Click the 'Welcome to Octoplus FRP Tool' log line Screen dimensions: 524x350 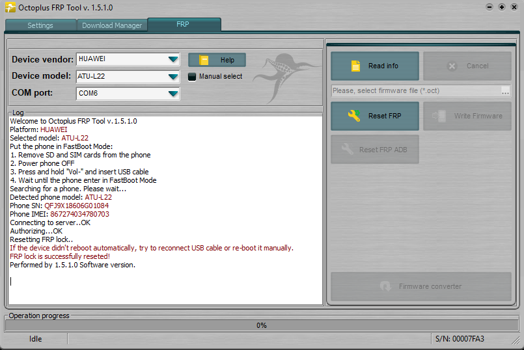74,121
